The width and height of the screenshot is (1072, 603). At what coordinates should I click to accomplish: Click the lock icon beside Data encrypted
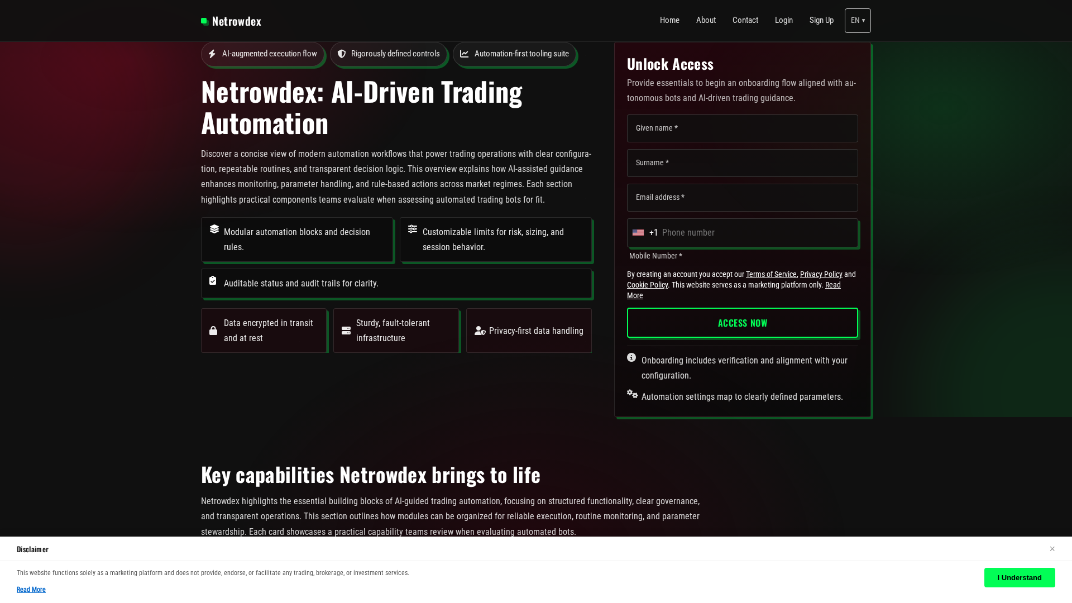tap(213, 331)
